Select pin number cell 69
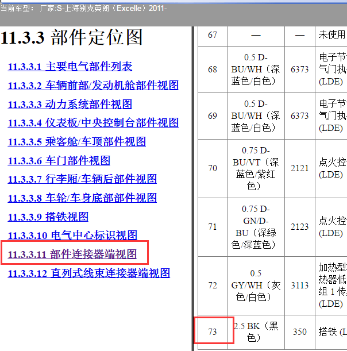 click(213, 116)
